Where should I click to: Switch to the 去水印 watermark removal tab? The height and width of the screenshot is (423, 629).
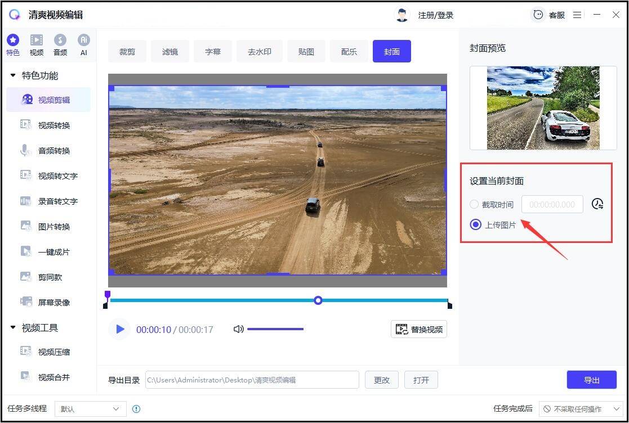tap(259, 51)
